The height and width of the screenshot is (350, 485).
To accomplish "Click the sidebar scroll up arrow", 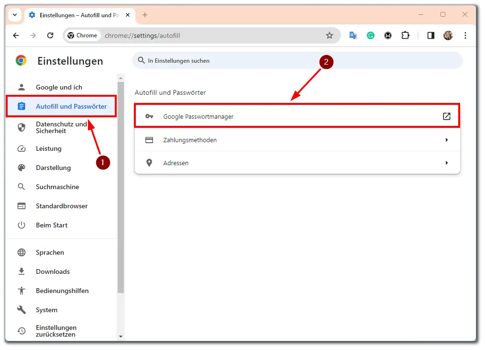I will pyautogui.click(x=121, y=79).
